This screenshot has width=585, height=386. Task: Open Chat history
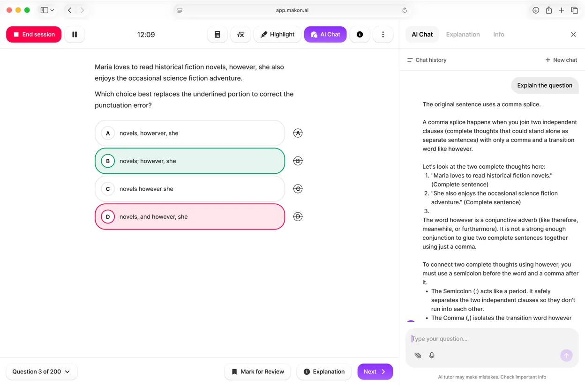(x=427, y=60)
